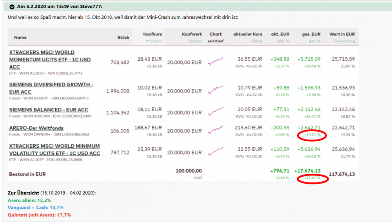Select Stück value 787,712
392x224 pixels.
tap(120, 153)
